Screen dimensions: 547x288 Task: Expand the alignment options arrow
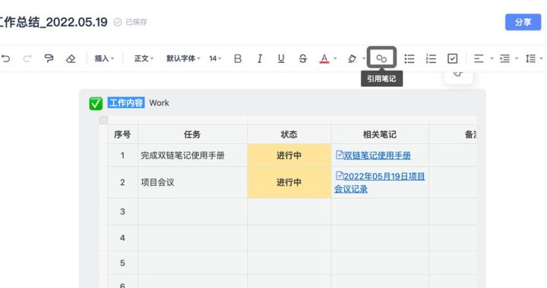[x=492, y=58]
